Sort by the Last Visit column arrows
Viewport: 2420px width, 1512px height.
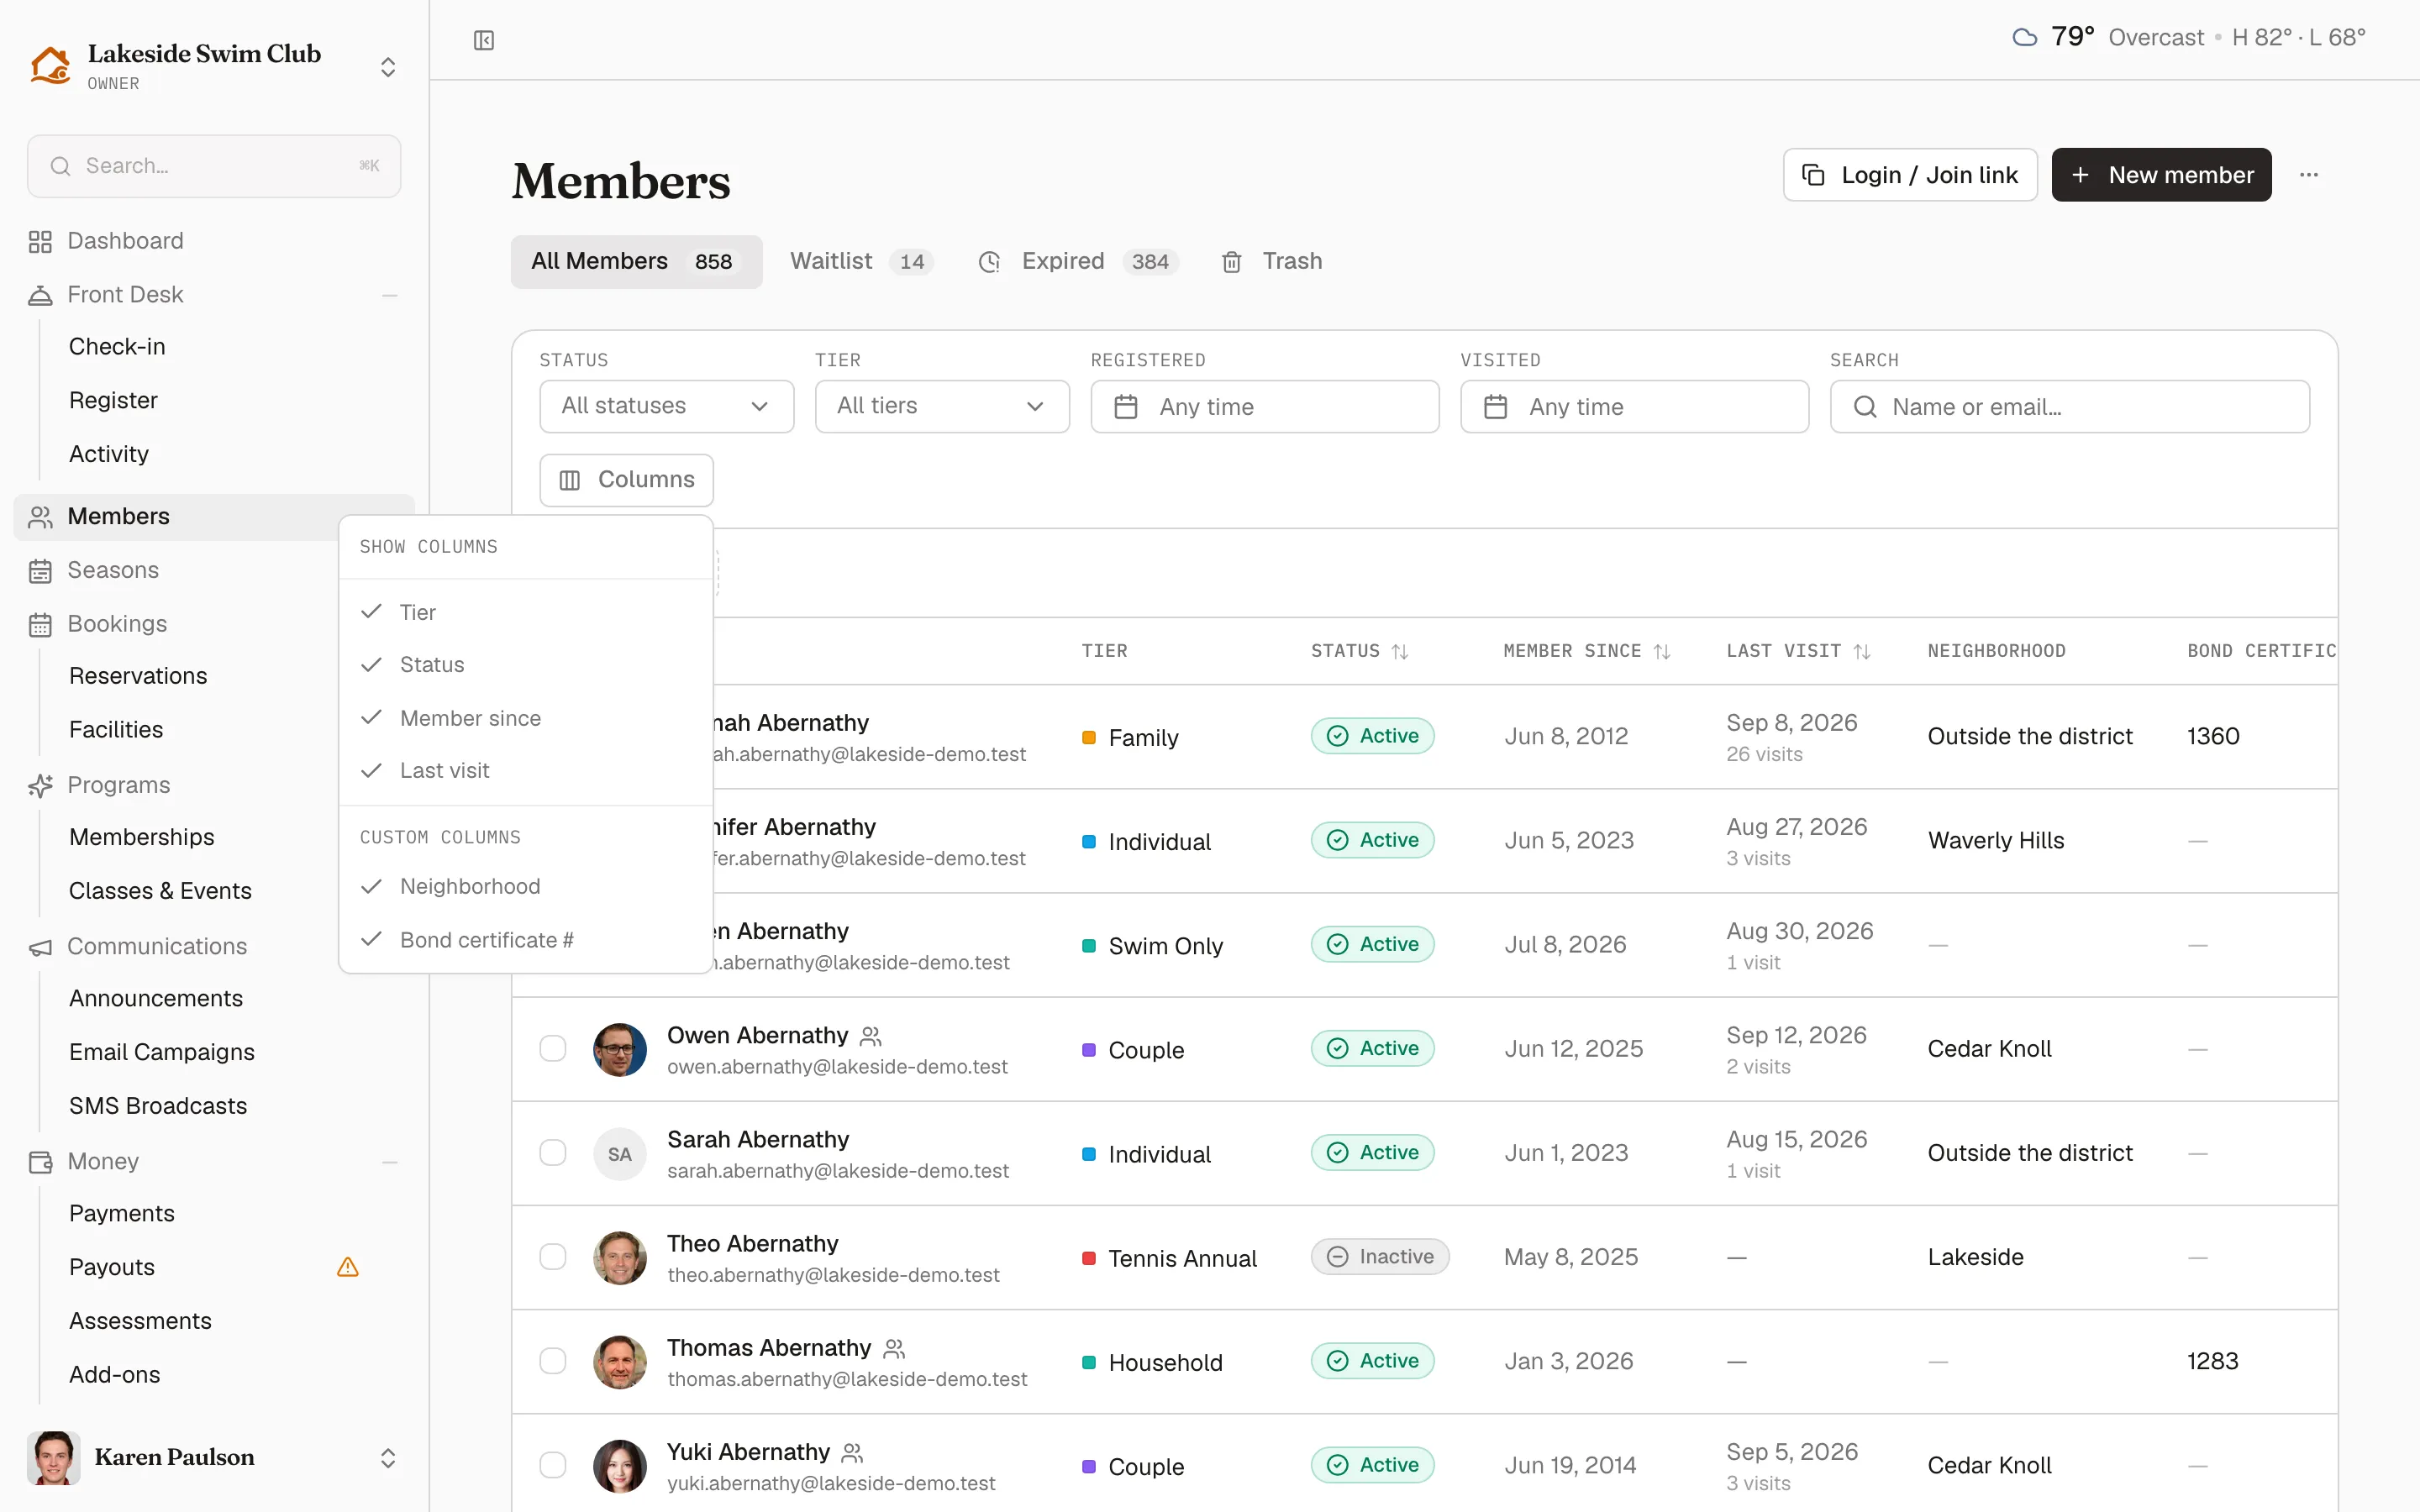(1862, 652)
